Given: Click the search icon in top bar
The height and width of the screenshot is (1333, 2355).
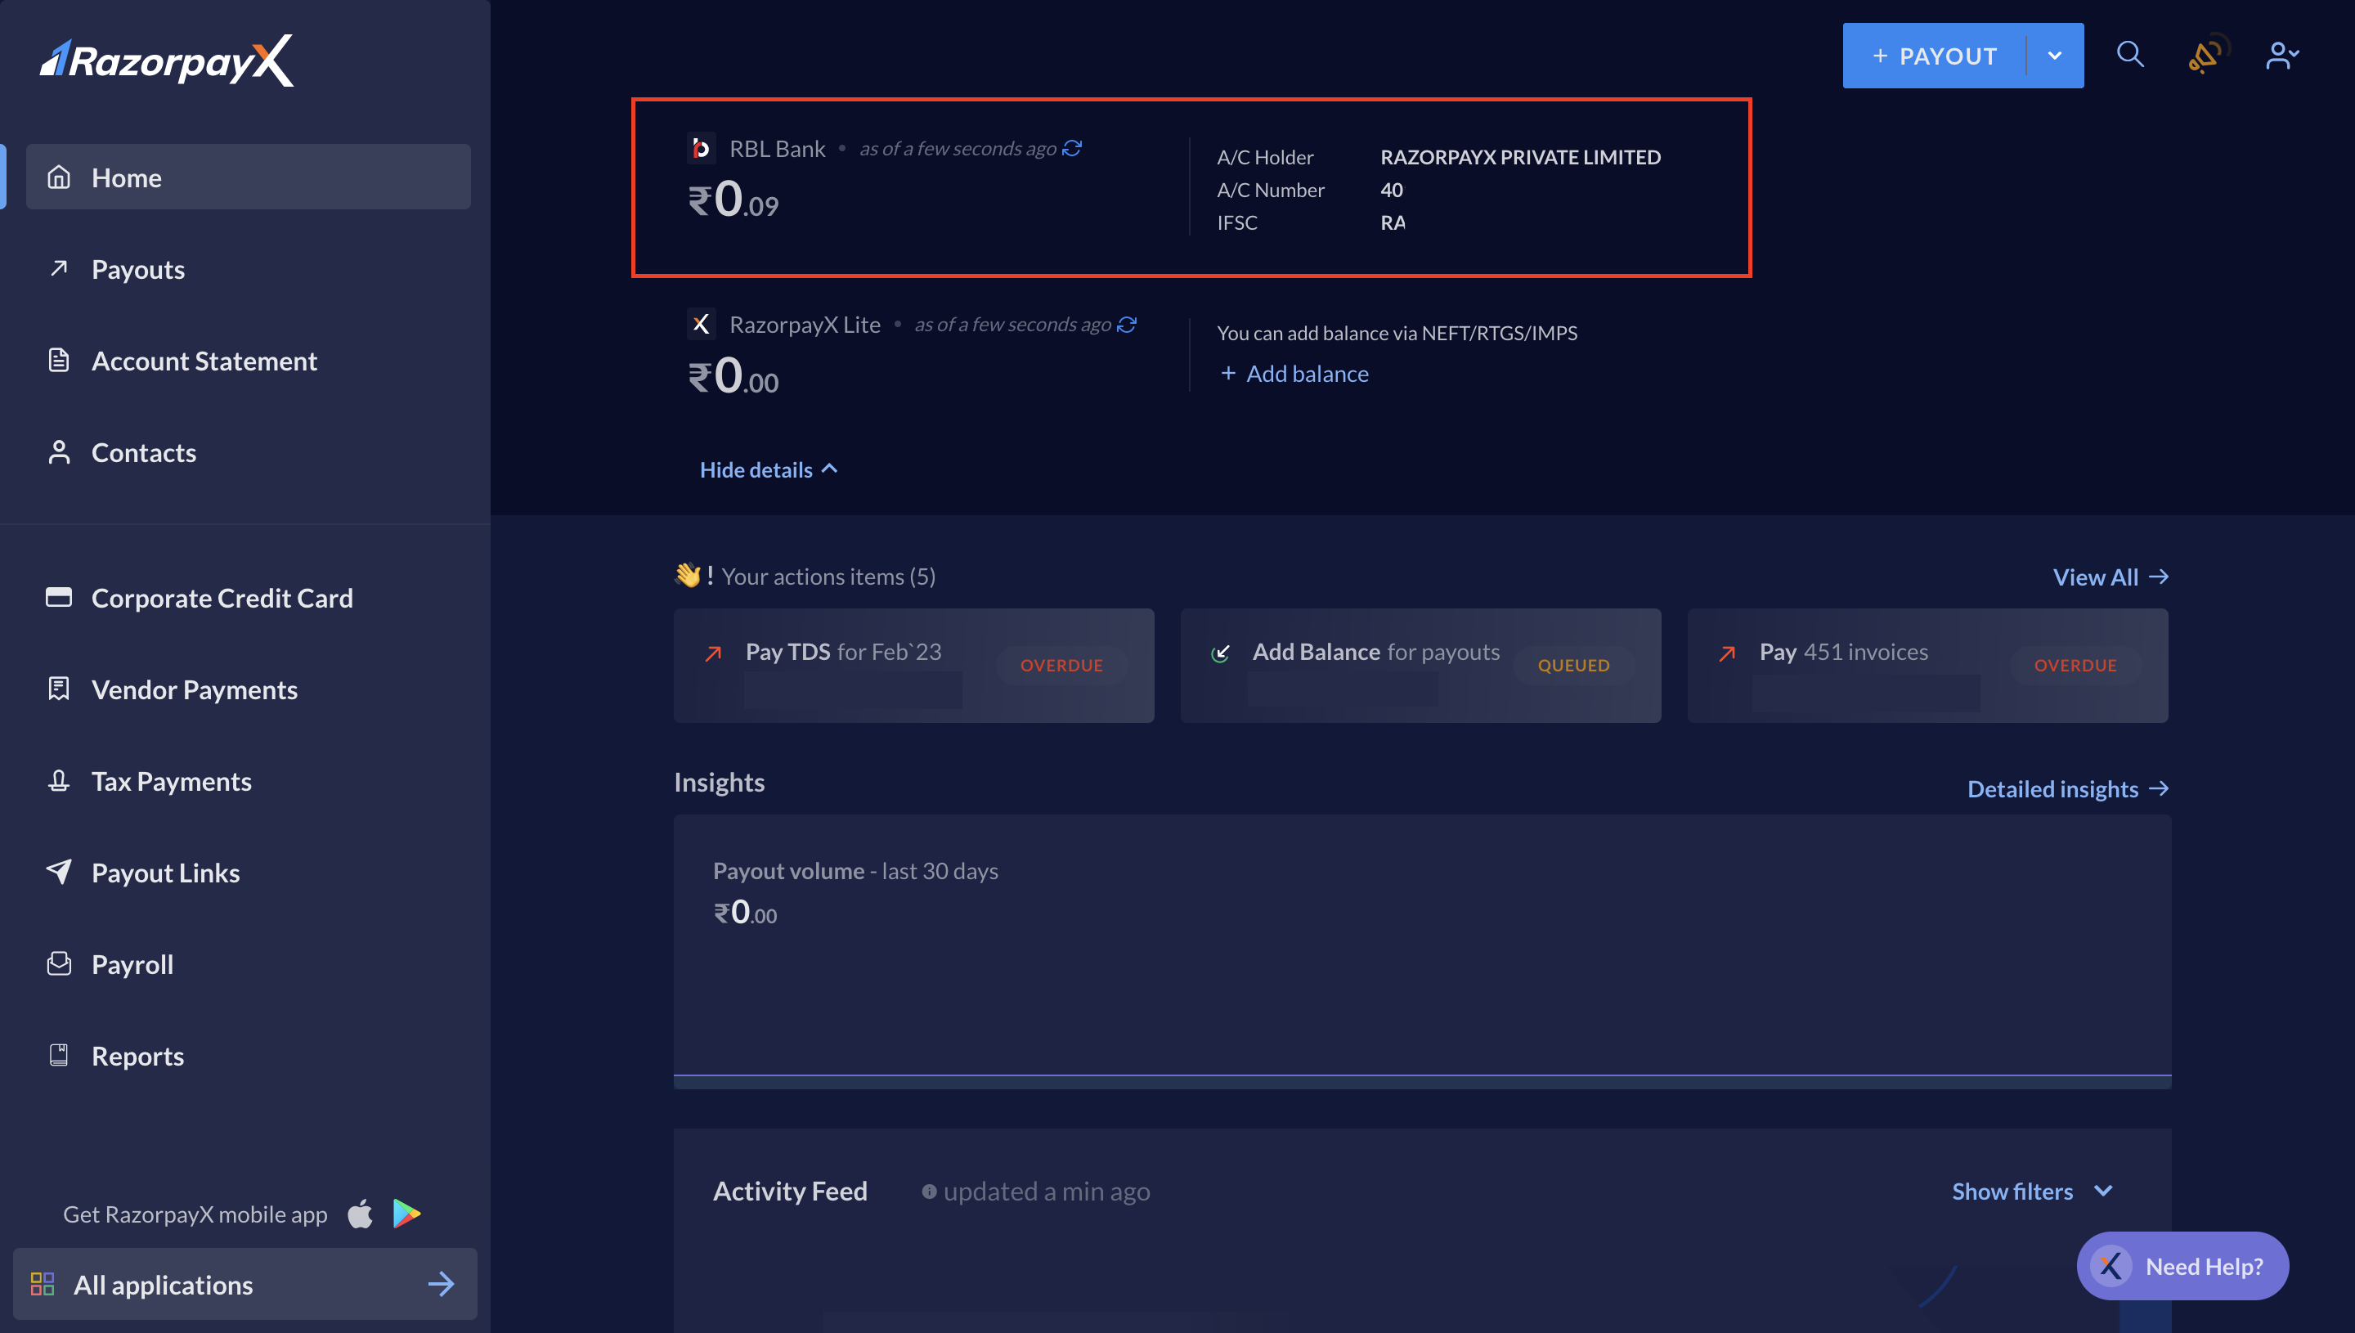Looking at the screenshot, I should coord(2130,55).
